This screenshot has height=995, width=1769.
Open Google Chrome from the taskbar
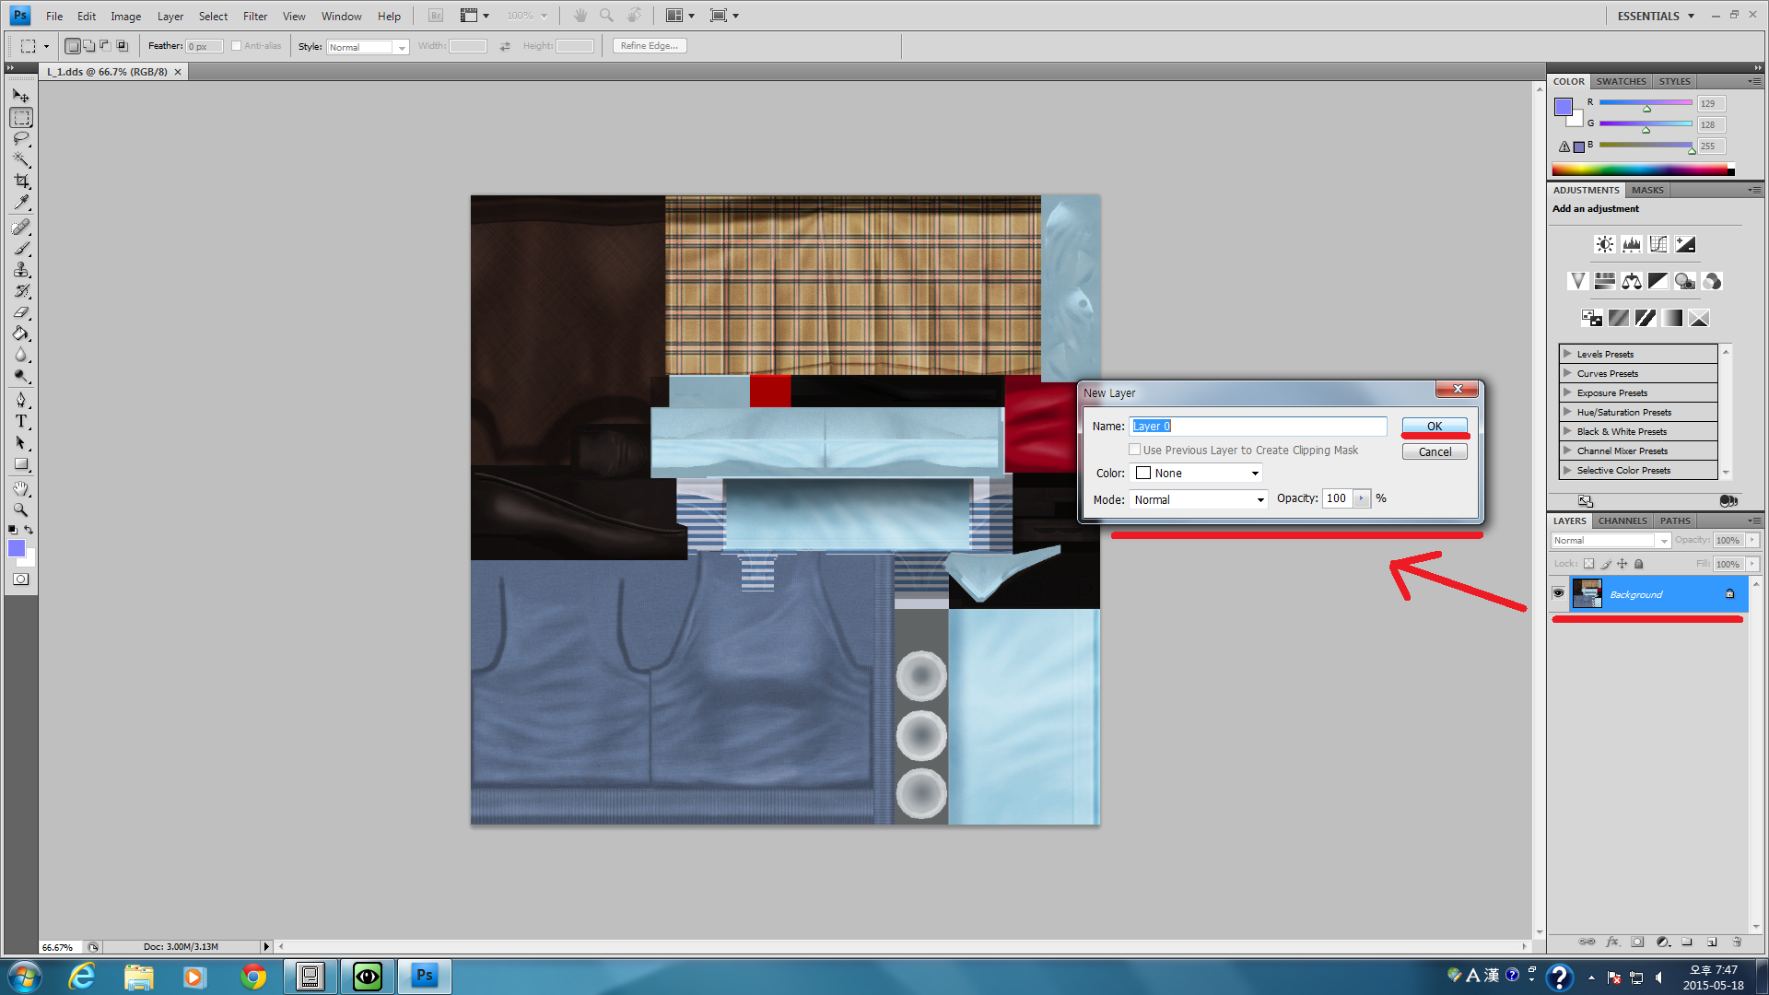253,976
